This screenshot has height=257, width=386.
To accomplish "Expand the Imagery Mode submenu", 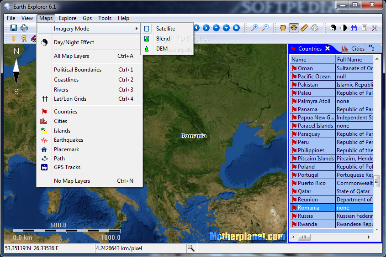I will (89, 29).
